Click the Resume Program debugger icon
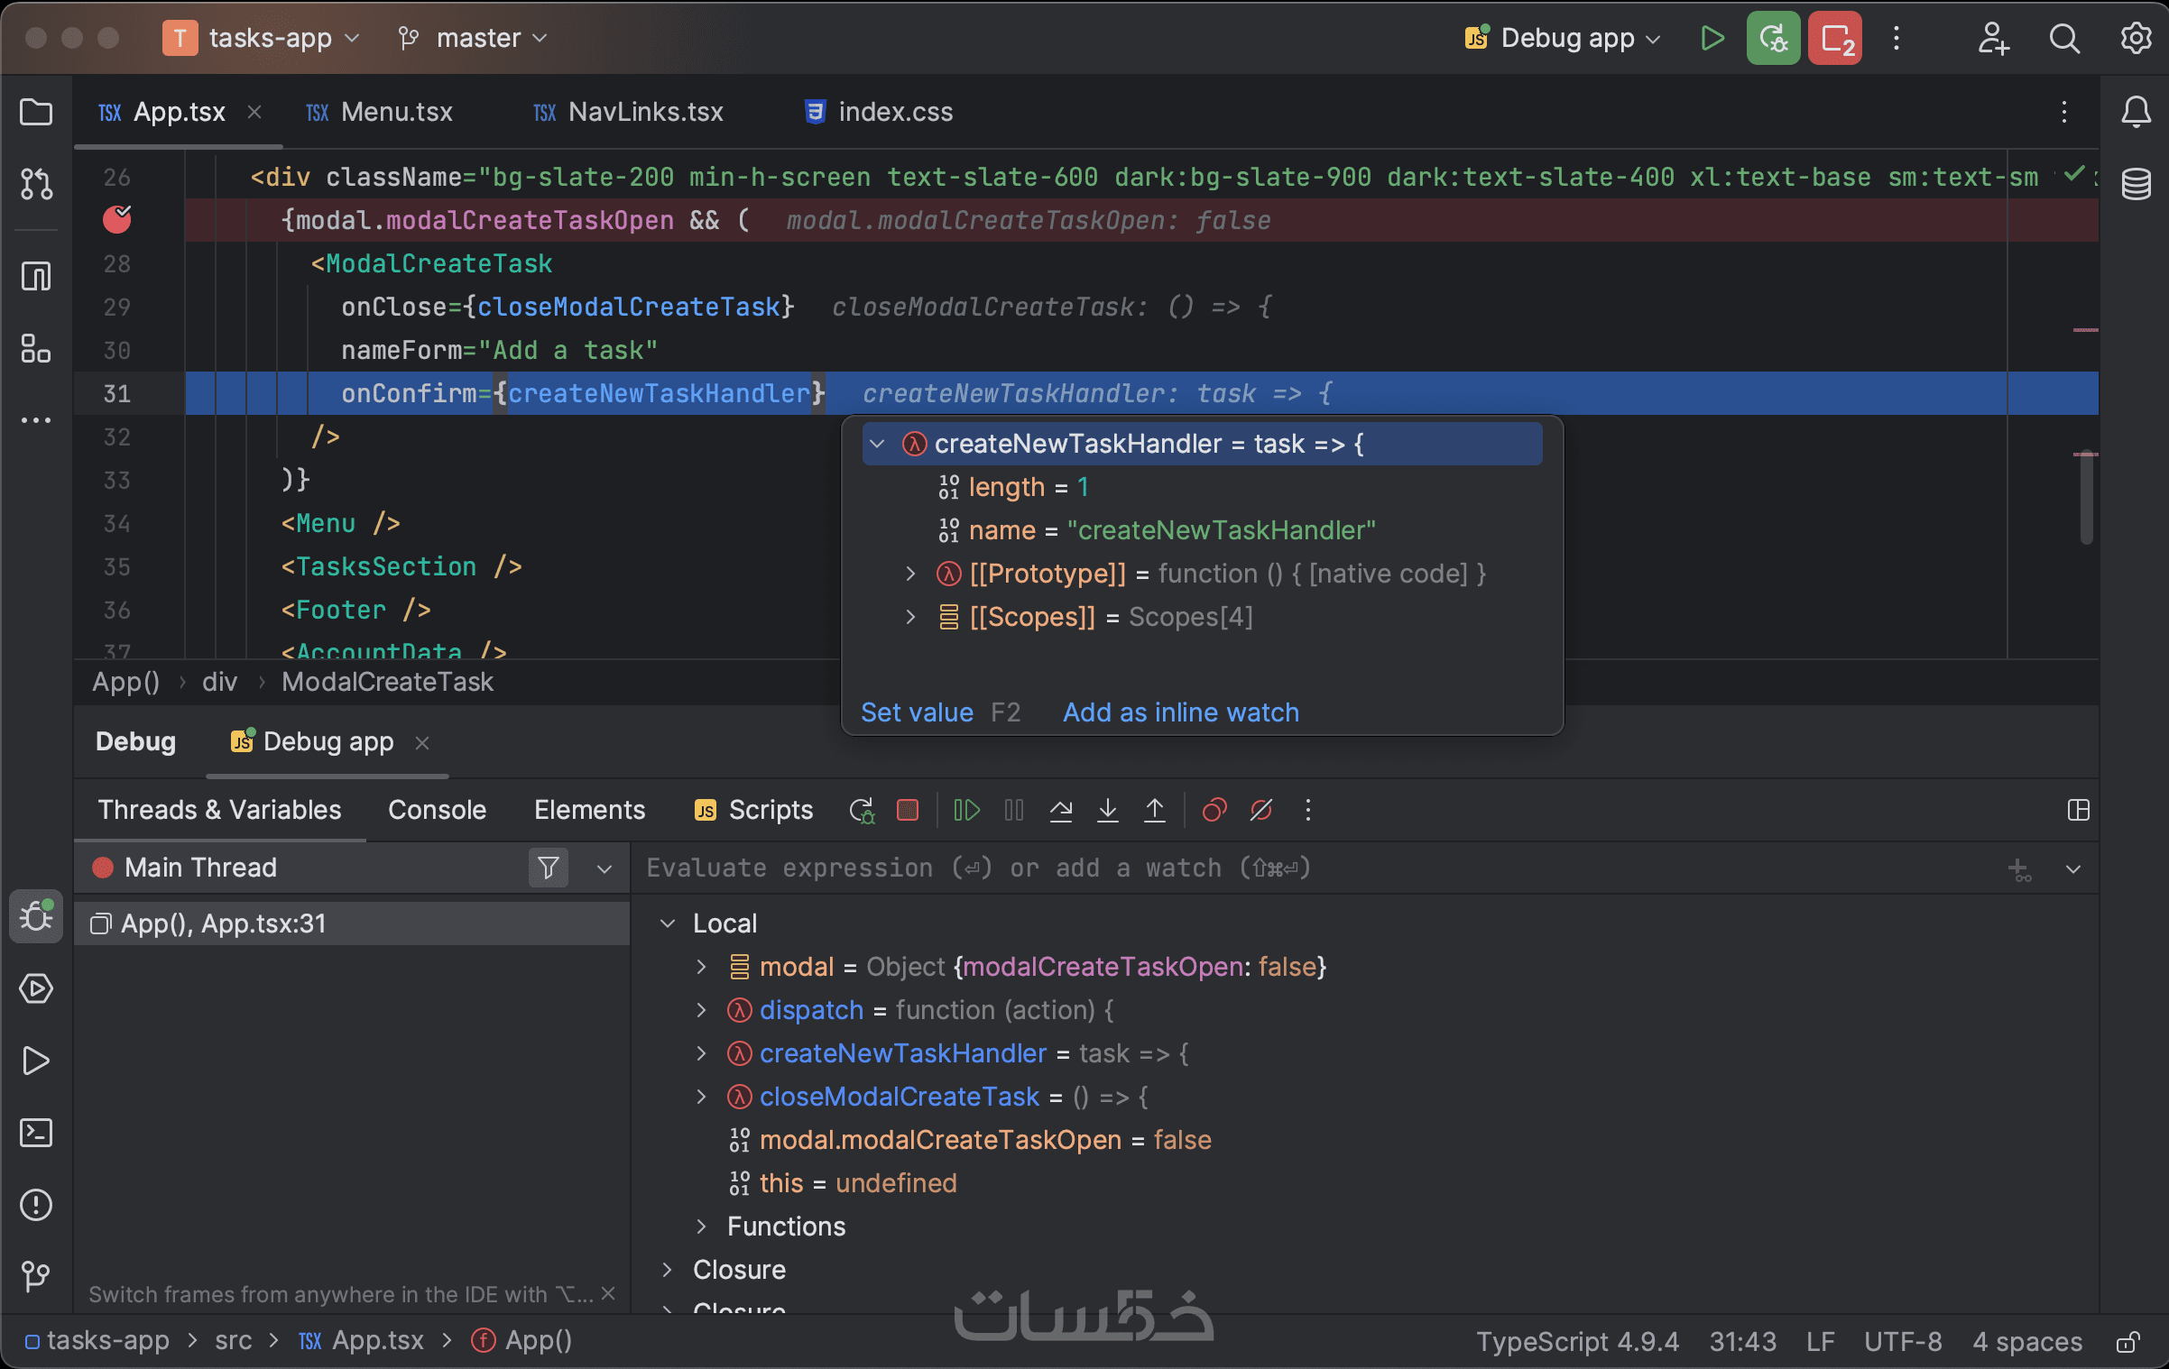 [x=966, y=810]
